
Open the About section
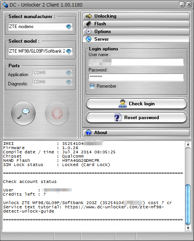click(x=136, y=133)
